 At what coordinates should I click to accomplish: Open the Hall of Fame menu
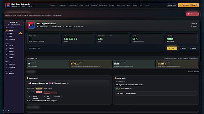pyautogui.click(x=103, y=5)
